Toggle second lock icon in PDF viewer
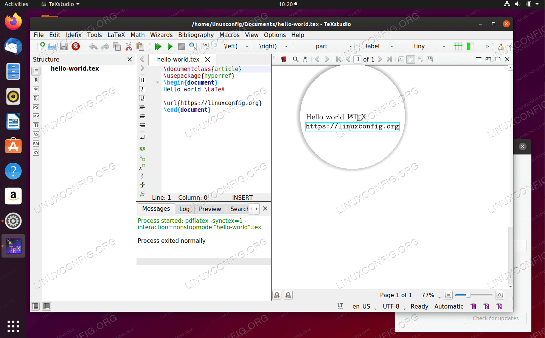The image size is (545, 338). pyautogui.click(x=288, y=295)
